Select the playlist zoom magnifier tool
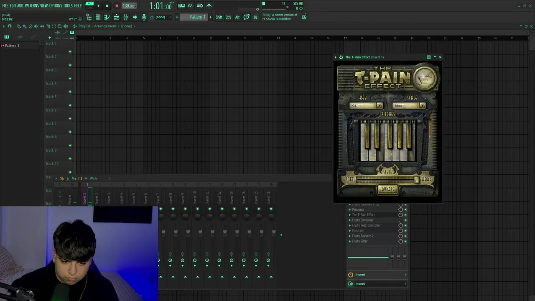Image resolution: width=535 pixels, height=301 pixels. [x=59, y=26]
